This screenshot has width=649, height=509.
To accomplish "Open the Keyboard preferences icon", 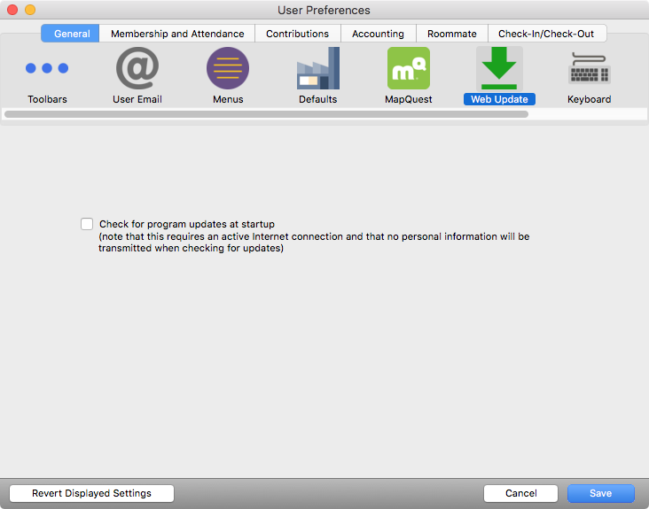I will [589, 69].
